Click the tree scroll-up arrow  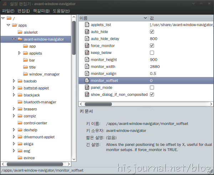pyautogui.click(x=74, y=17)
